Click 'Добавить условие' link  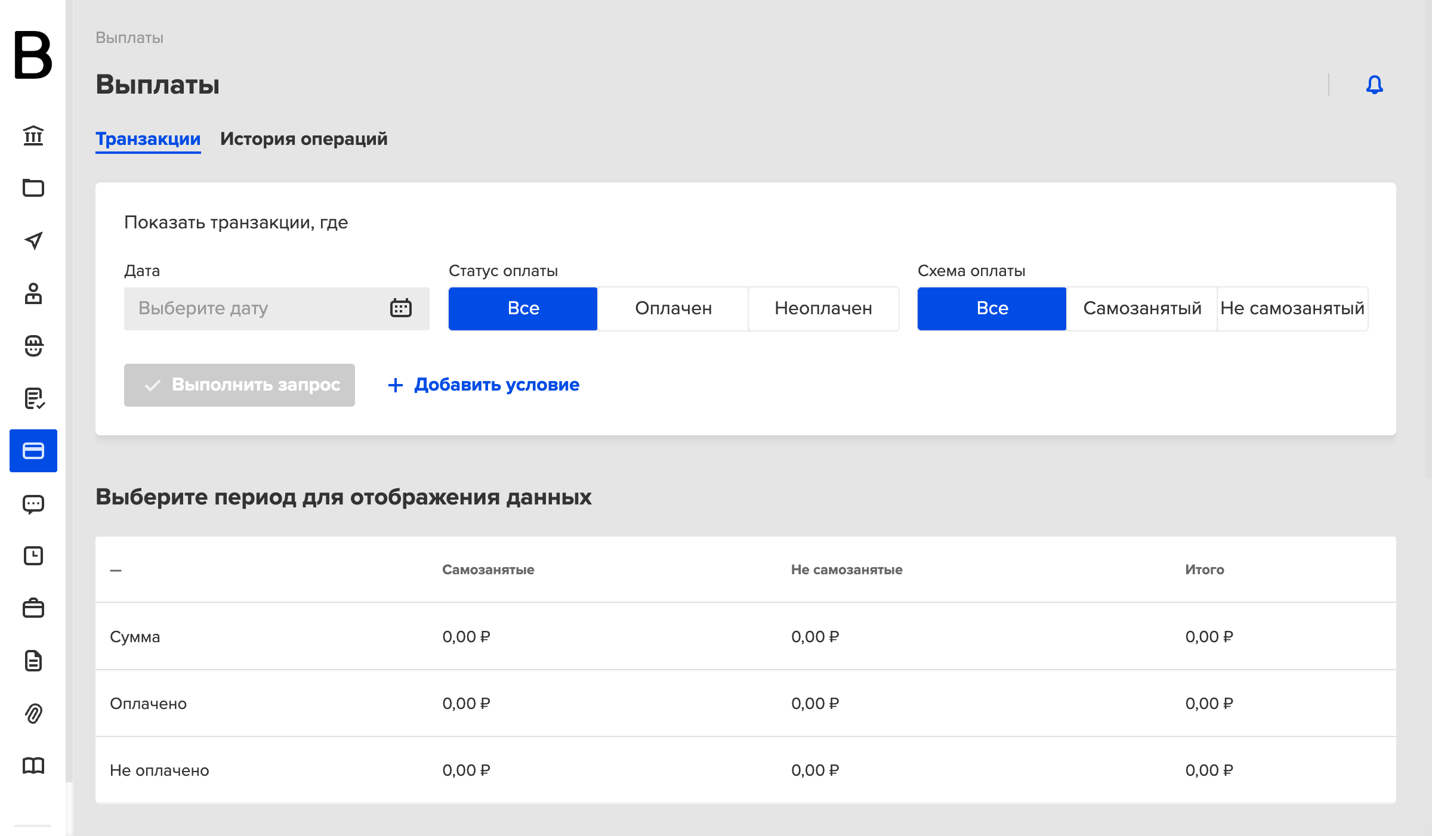[x=484, y=385]
